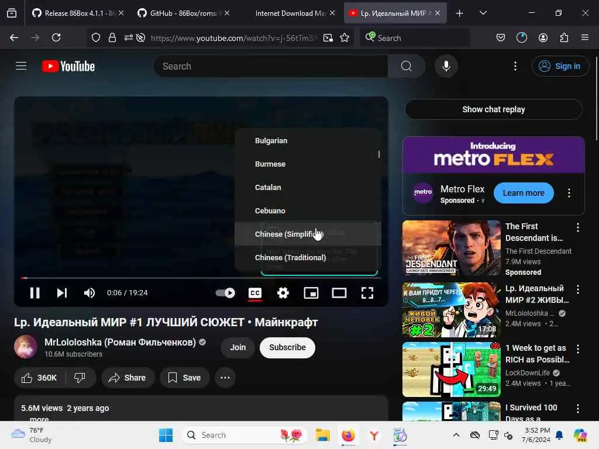
Task: Pause the video playback
Action: [35, 293]
